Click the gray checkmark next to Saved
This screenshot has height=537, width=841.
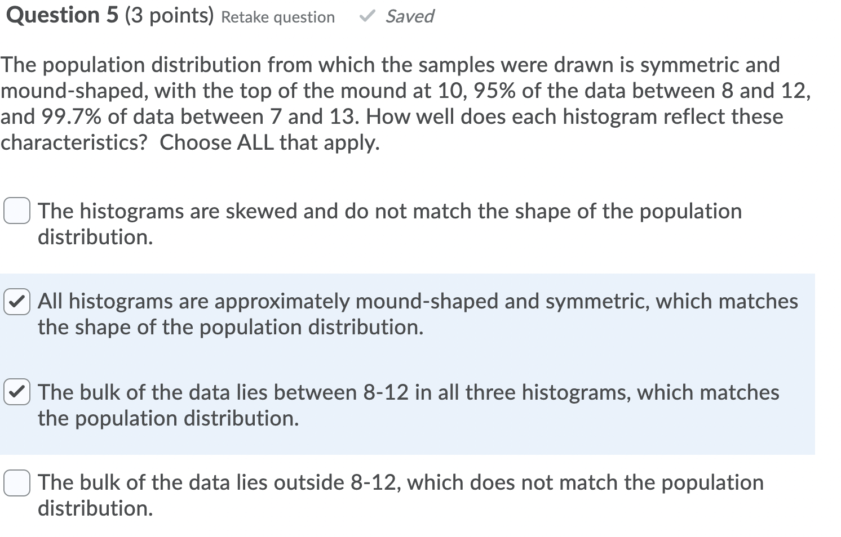pyautogui.click(x=368, y=16)
